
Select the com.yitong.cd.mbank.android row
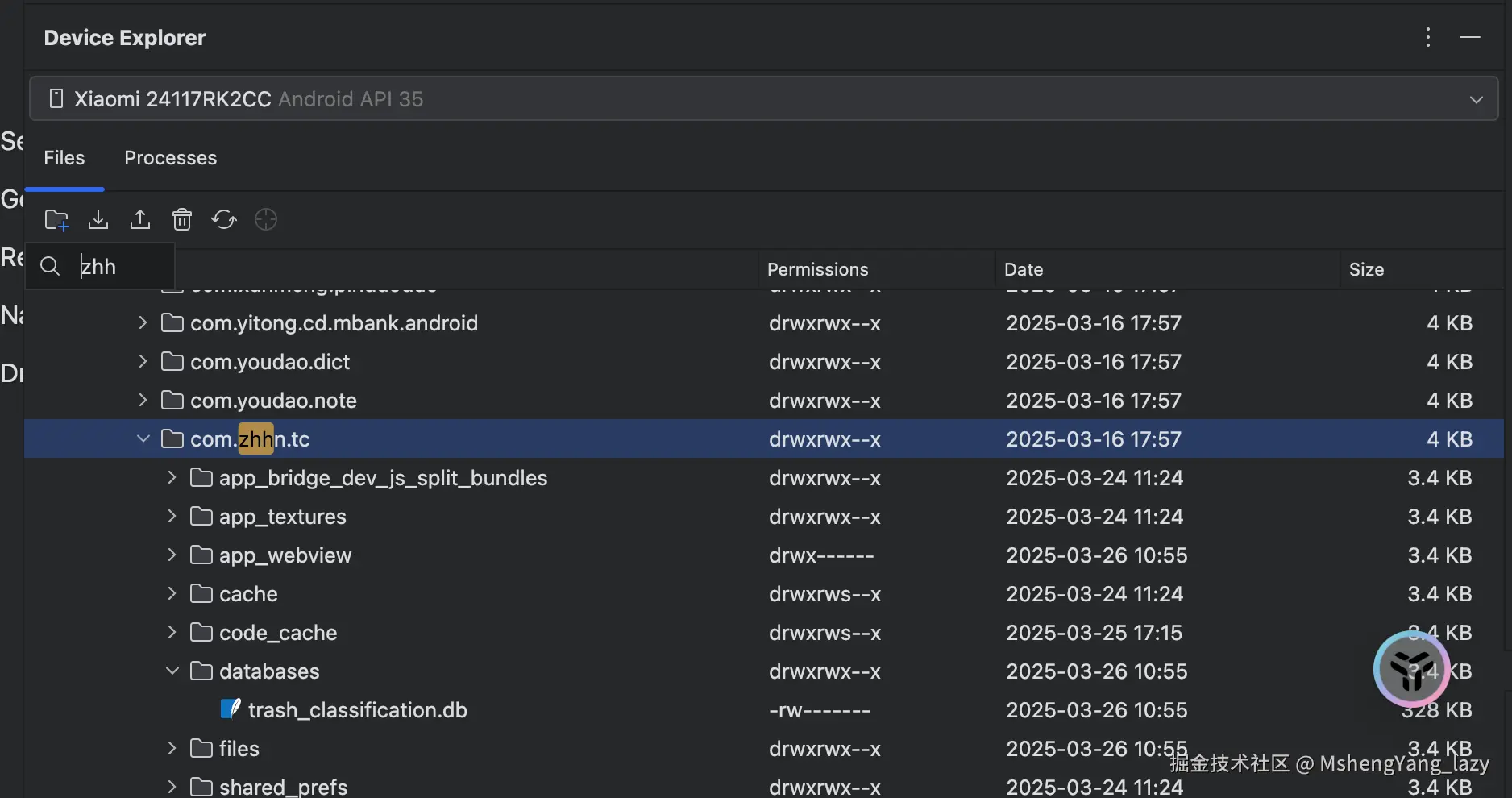[764, 322]
